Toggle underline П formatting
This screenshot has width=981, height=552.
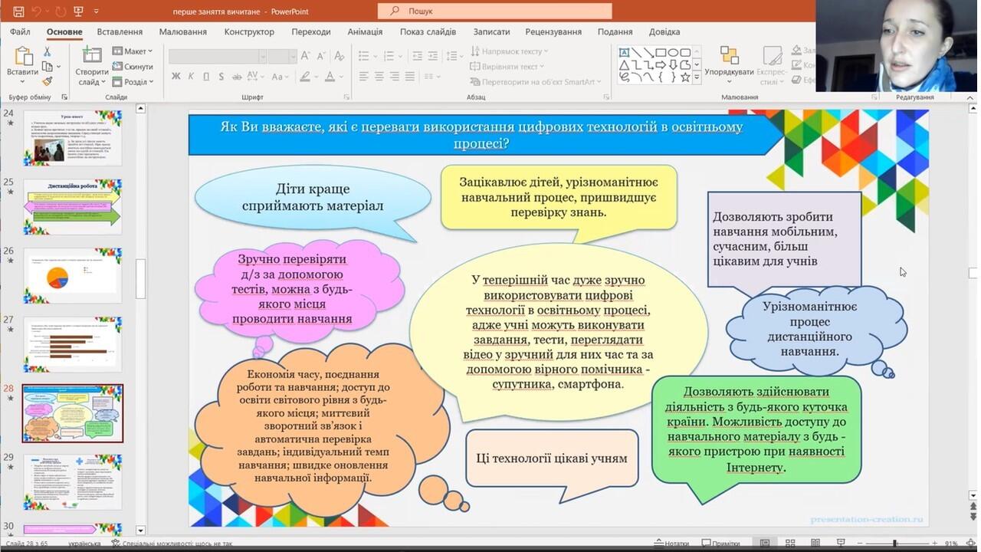coord(206,77)
